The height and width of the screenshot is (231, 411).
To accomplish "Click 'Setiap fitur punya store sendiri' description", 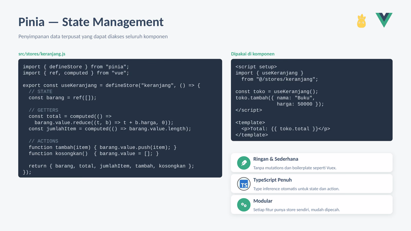I will (x=296, y=210).
